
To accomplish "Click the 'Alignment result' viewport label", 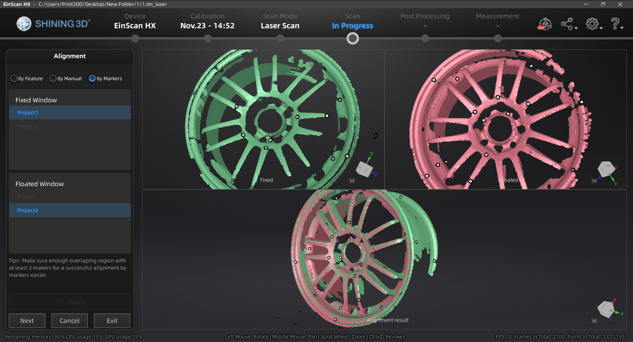I will (388, 320).
